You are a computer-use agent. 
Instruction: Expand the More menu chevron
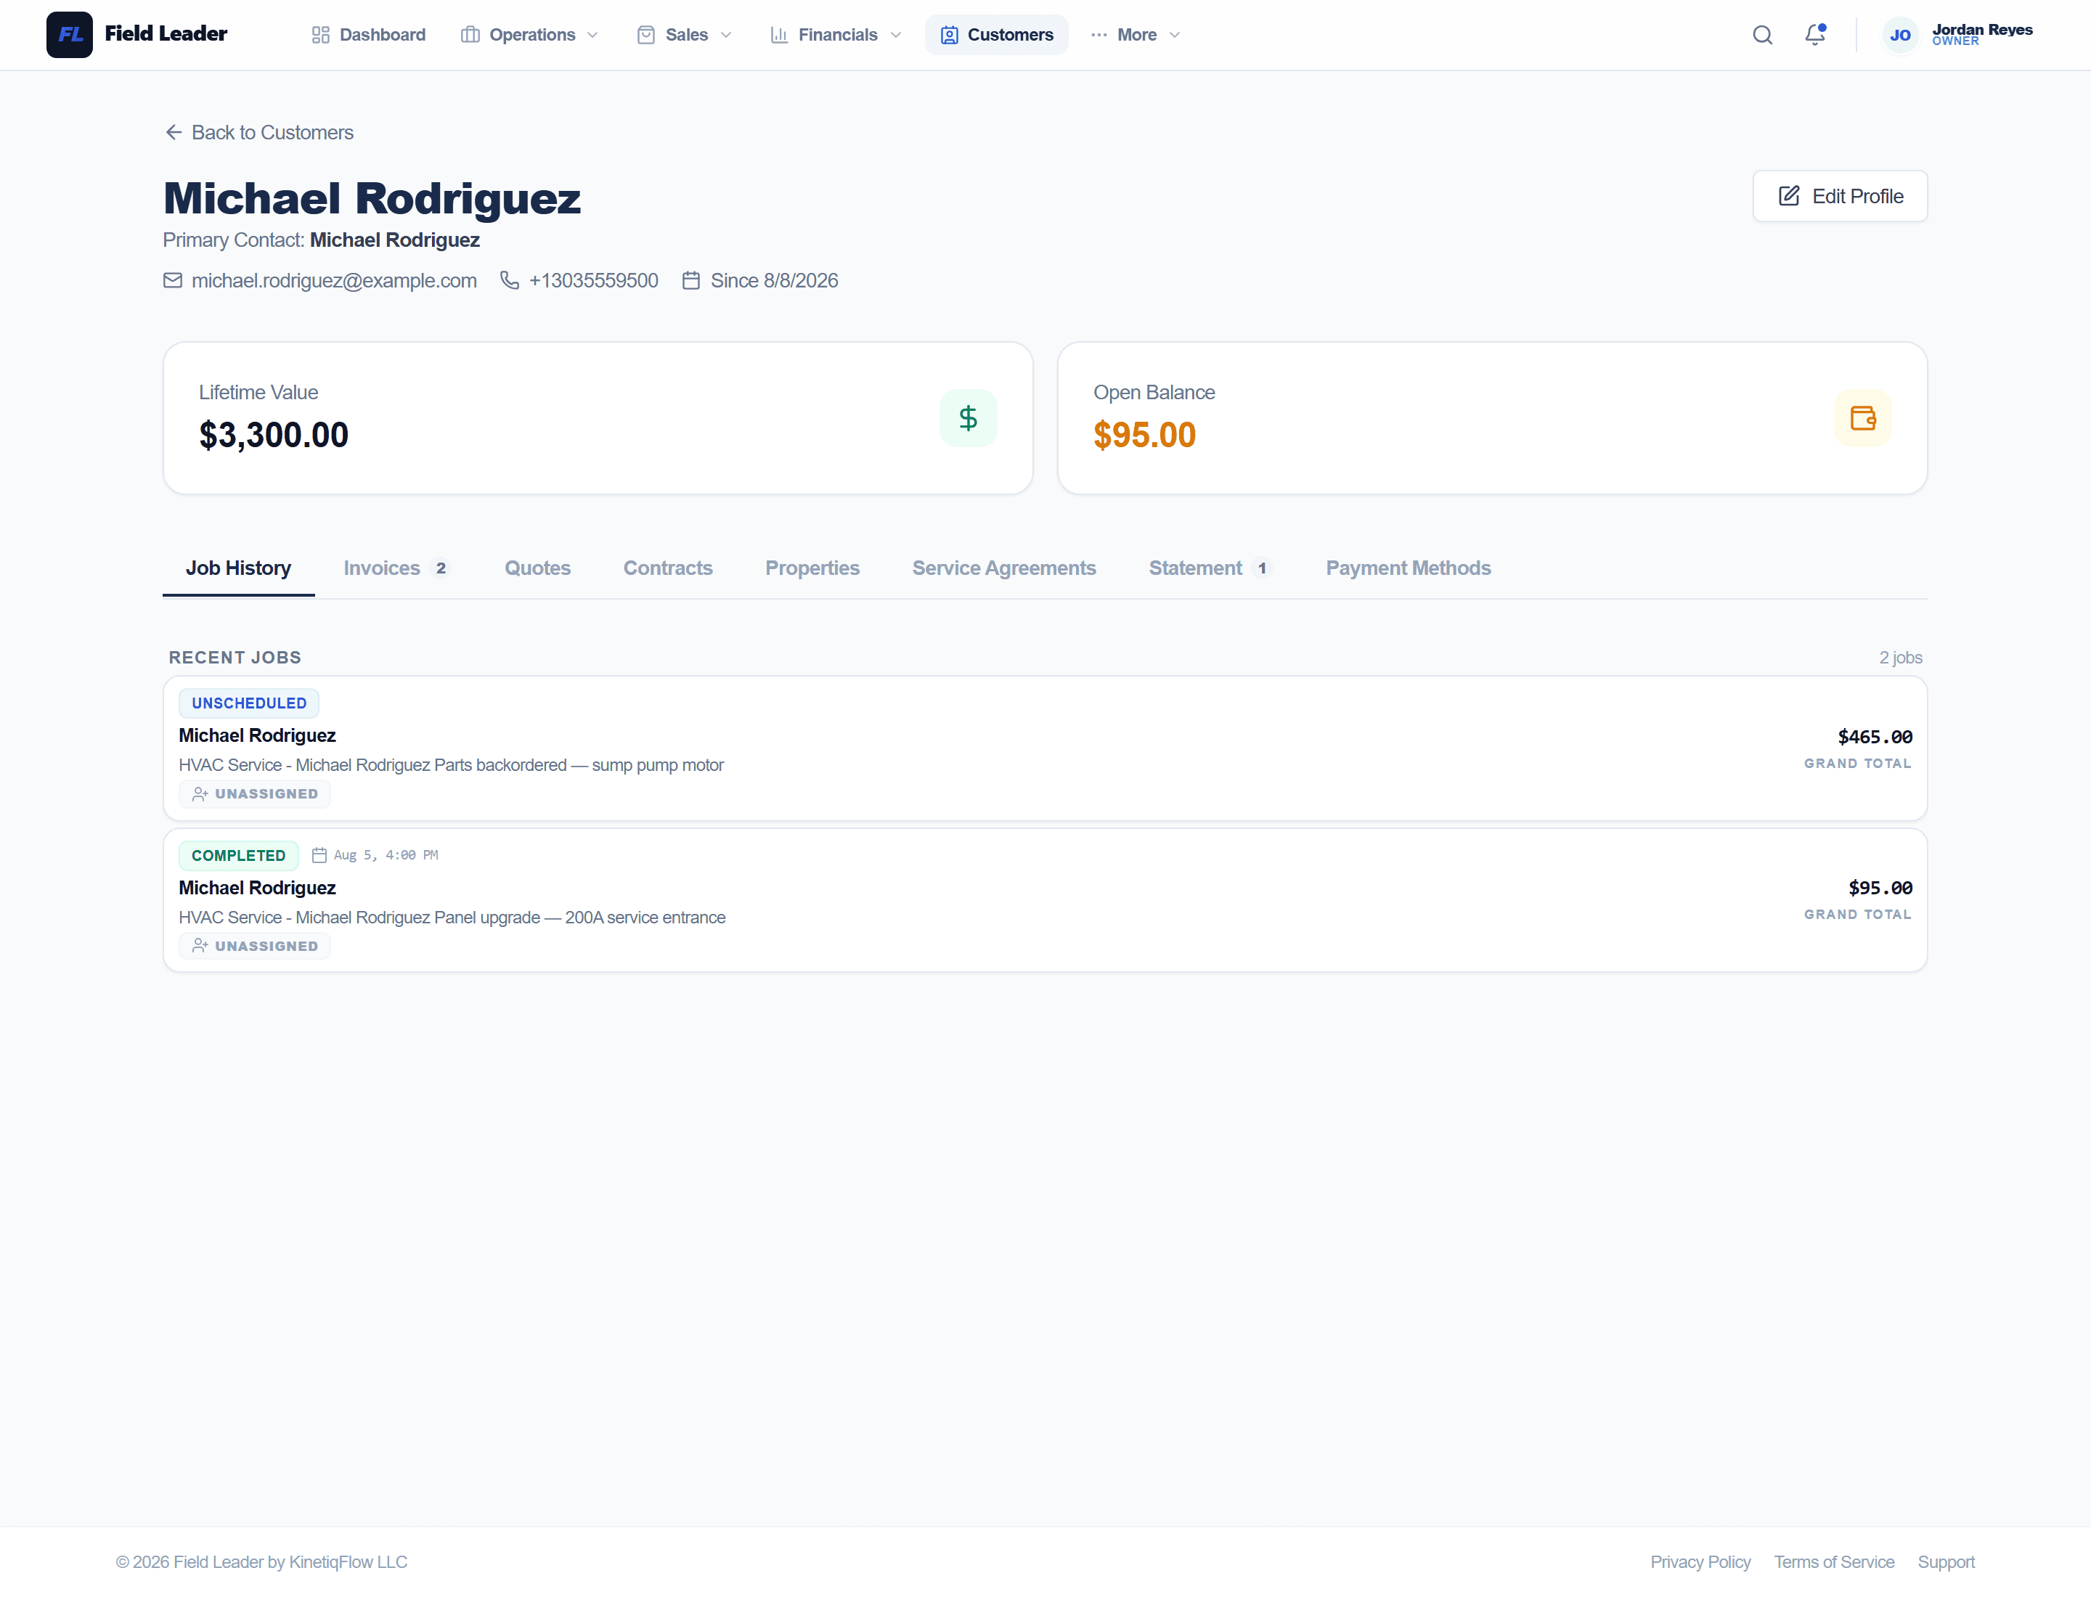pos(1174,35)
